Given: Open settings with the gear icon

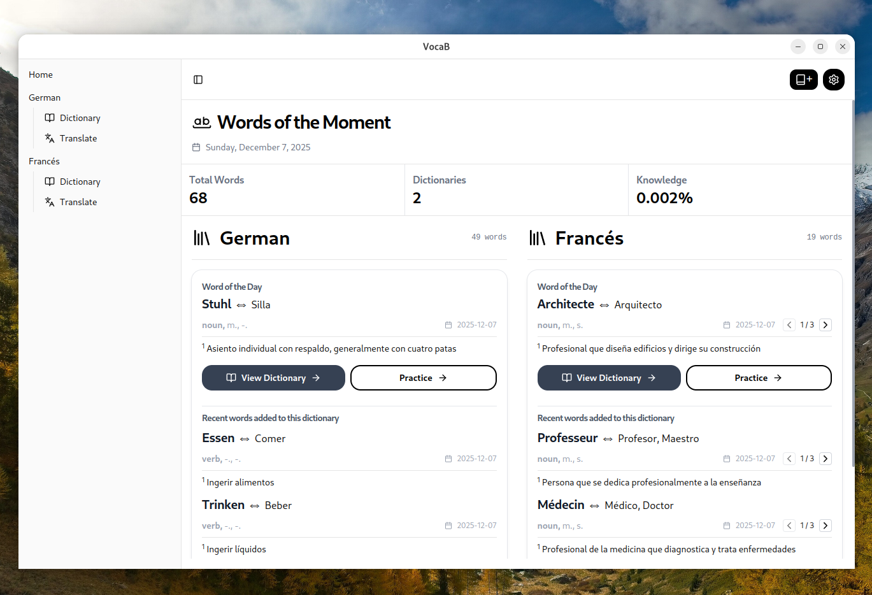Looking at the screenshot, I should pyautogui.click(x=833, y=80).
